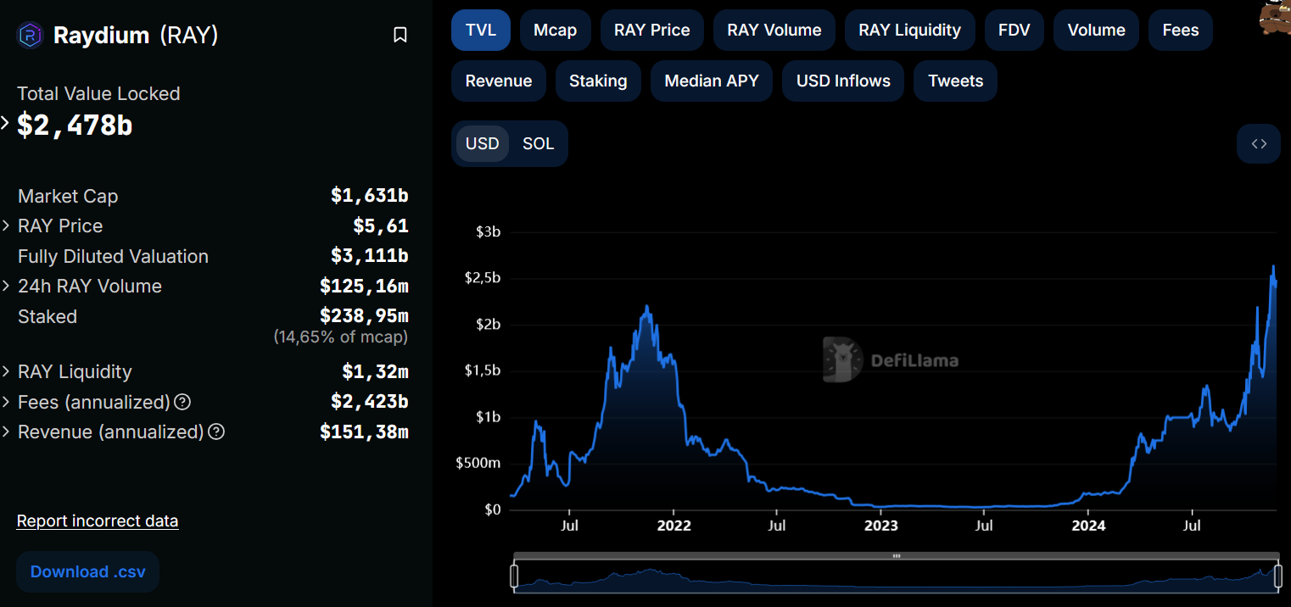Bookmark Raydium with the bookmark icon
Image resolution: width=1291 pixels, height=607 pixels.
tap(400, 35)
